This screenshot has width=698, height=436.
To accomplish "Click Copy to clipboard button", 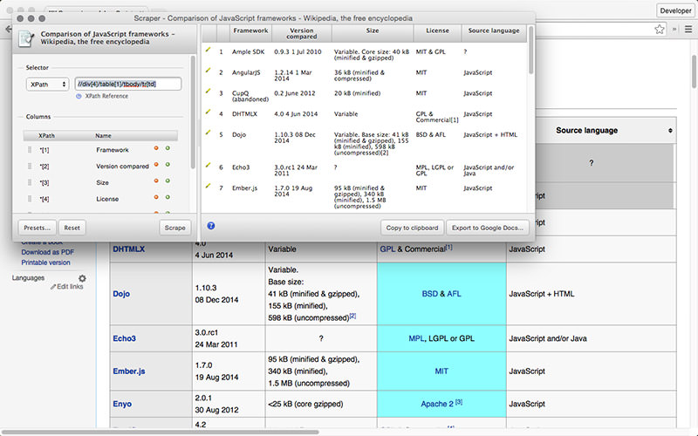I will [x=411, y=228].
